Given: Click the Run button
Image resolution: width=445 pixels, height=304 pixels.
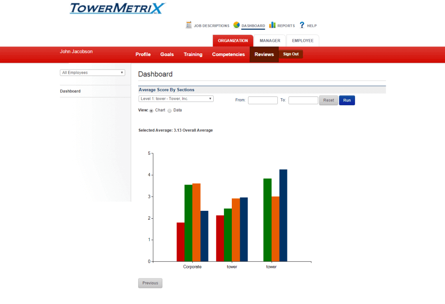Looking at the screenshot, I should pos(347,100).
